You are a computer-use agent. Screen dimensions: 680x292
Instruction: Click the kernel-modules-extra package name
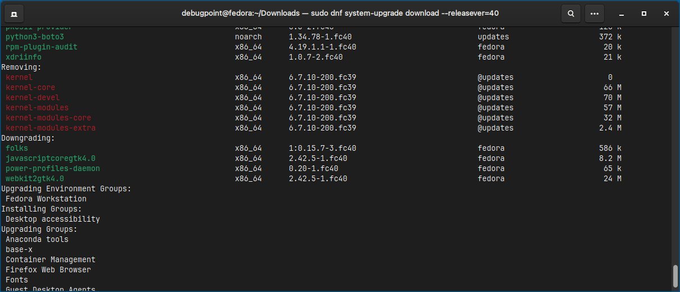coord(51,128)
